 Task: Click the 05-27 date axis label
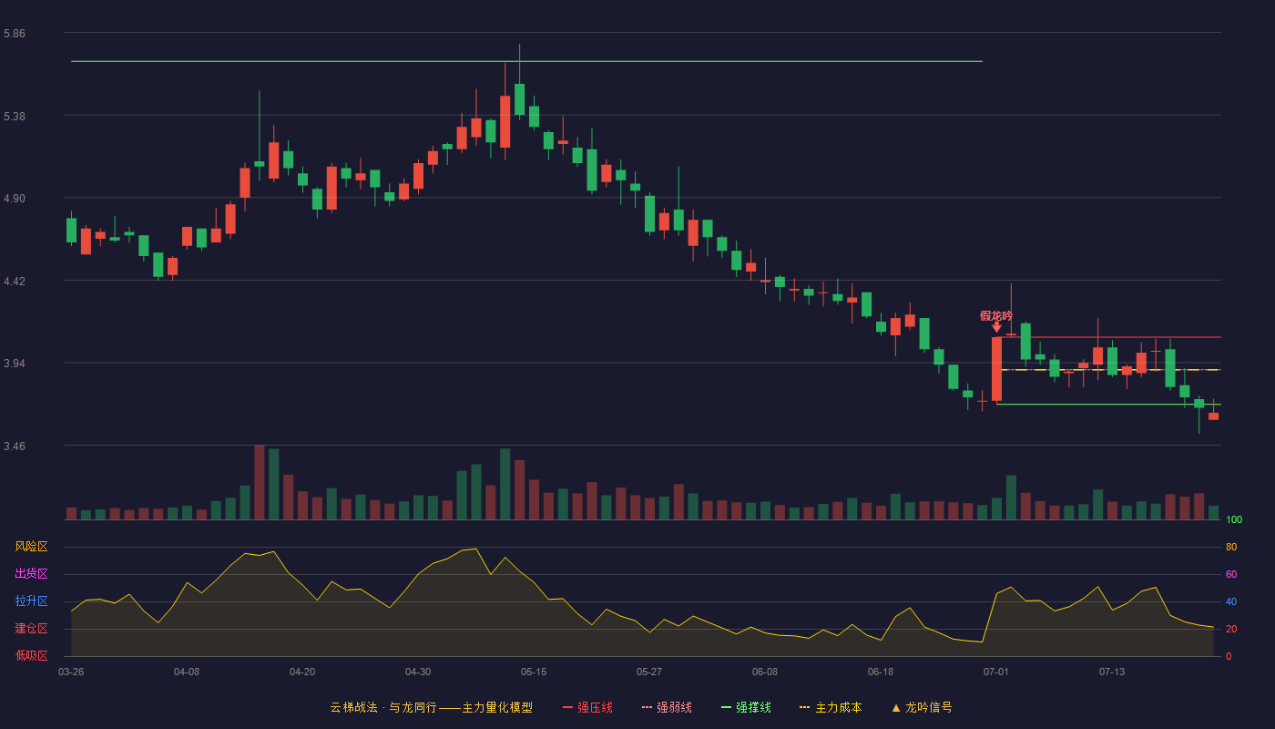pyautogui.click(x=649, y=672)
